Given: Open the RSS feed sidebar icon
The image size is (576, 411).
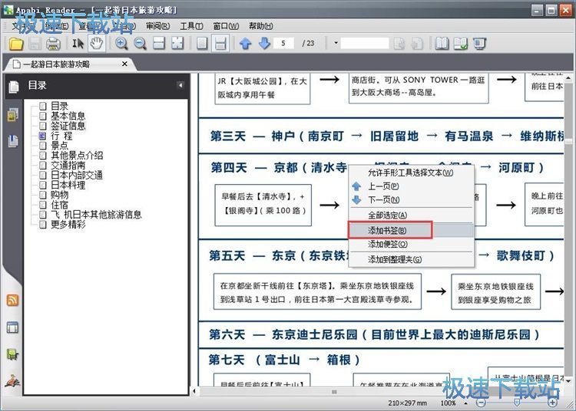Looking at the screenshot, I should coord(12,301).
